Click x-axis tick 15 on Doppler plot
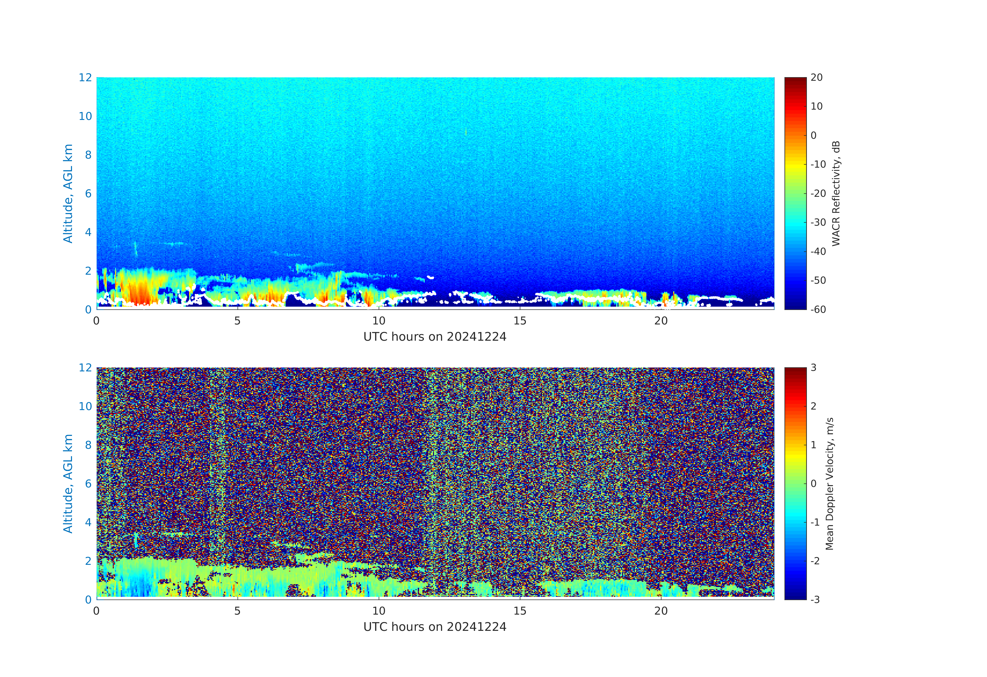Image resolution: width=987 pixels, height=677 pixels. [x=520, y=611]
